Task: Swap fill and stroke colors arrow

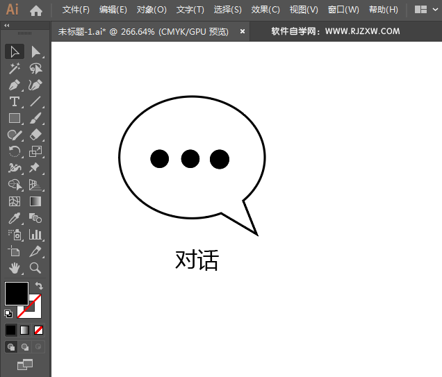Action: [x=40, y=285]
